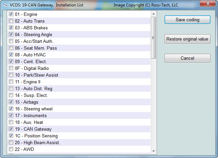The height and width of the screenshot is (158, 218).
Task: Click the '19 - CAN Gateway' label
Action: click(x=33, y=129)
